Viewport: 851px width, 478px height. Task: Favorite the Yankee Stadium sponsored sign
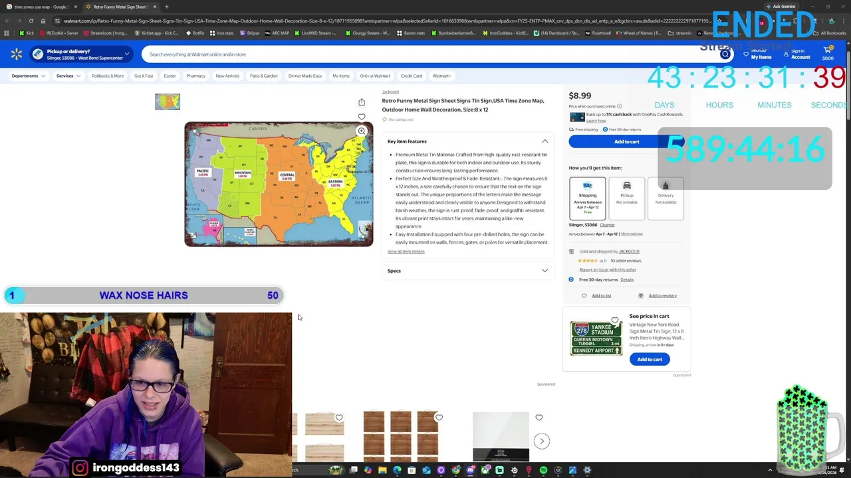(x=615, y=321)
